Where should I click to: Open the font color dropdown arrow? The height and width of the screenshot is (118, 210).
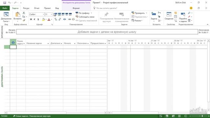tap(52, 20)
